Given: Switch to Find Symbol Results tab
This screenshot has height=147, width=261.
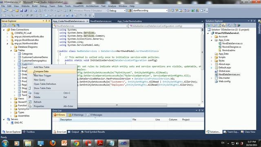Looking at the screenshot, I should (x=93, y=132).
